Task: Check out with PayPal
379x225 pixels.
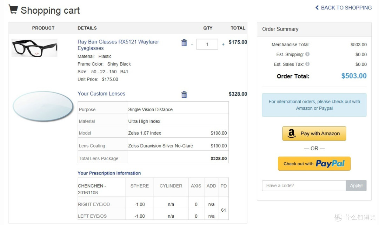Action: (x=314, y=164)
